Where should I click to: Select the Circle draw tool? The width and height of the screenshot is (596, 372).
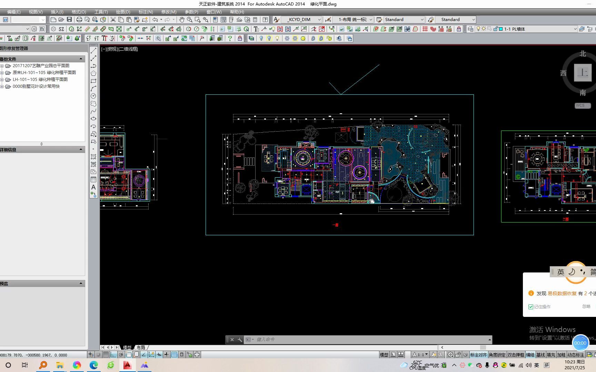(93, 96)
